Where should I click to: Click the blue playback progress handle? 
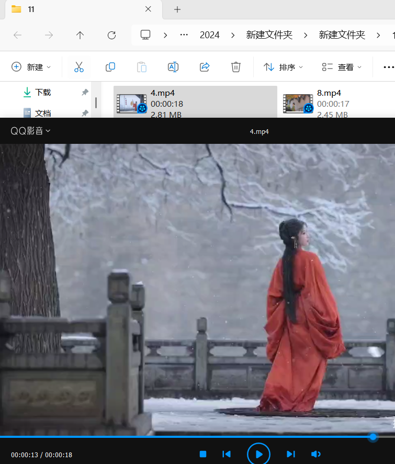coord(373,437)
